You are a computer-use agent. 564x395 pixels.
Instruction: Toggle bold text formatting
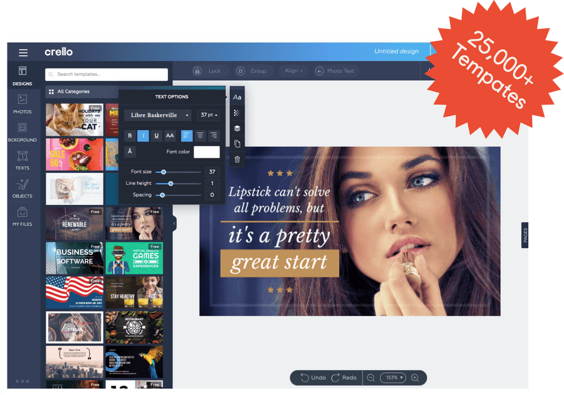pyautogui.click(x=130, y=135)
